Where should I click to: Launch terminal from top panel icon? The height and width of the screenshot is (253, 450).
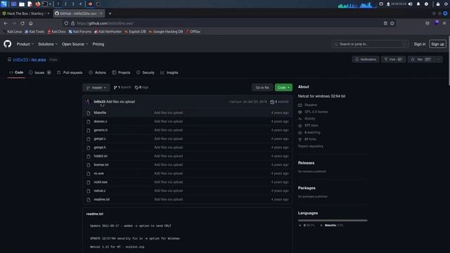[x=45, y=4]
